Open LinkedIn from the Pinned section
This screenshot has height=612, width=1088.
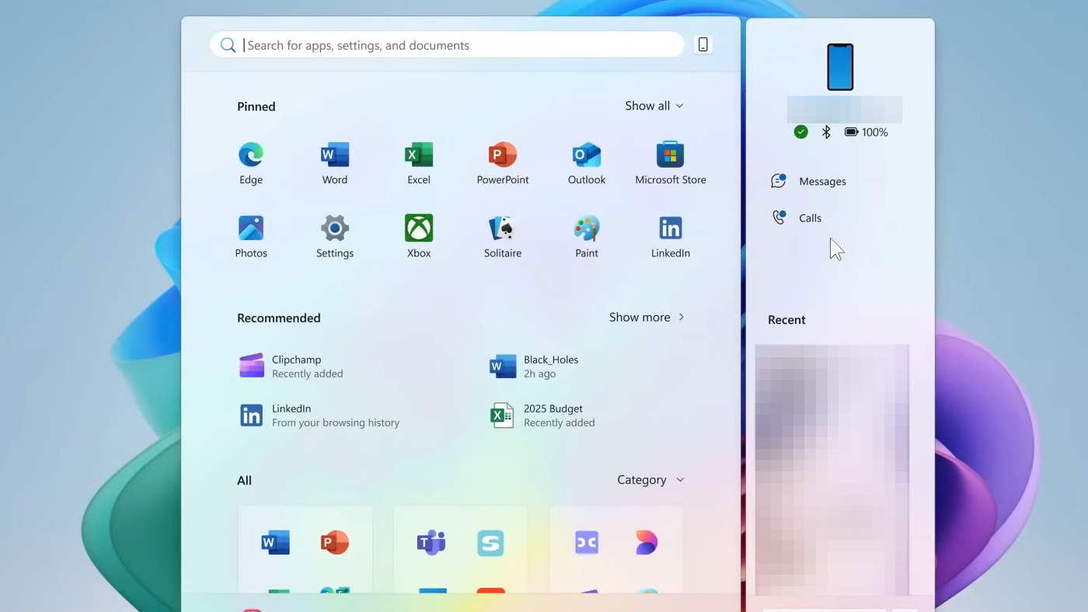pyautogui.click(x=670, y=237)
